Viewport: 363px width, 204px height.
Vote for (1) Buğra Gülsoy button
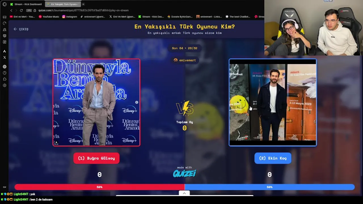click(x=96, y=158)
